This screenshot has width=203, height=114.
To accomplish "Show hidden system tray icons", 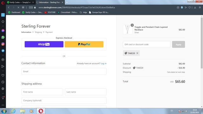I will [x=176, y=111].
